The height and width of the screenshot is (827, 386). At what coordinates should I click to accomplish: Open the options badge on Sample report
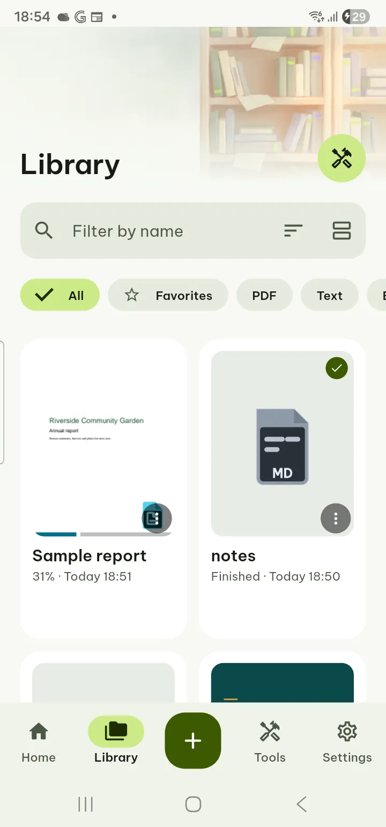coord(157,518)
